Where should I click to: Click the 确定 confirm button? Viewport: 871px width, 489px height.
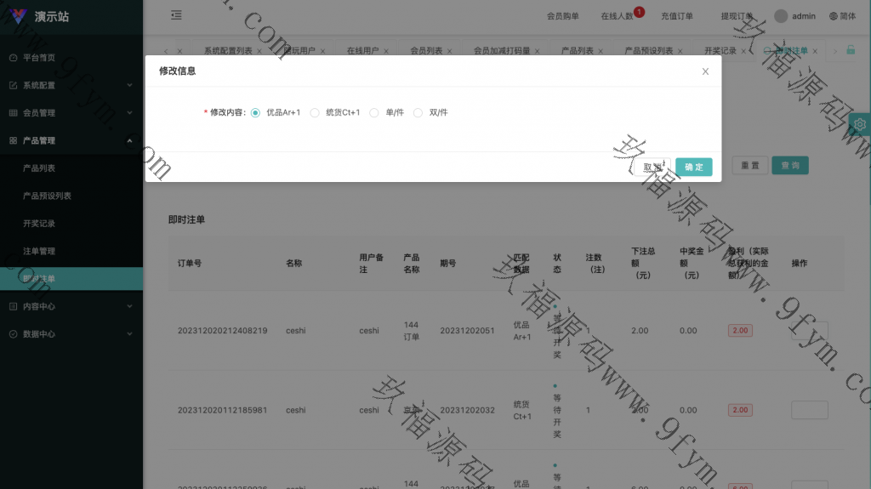(x=693, y=167)
